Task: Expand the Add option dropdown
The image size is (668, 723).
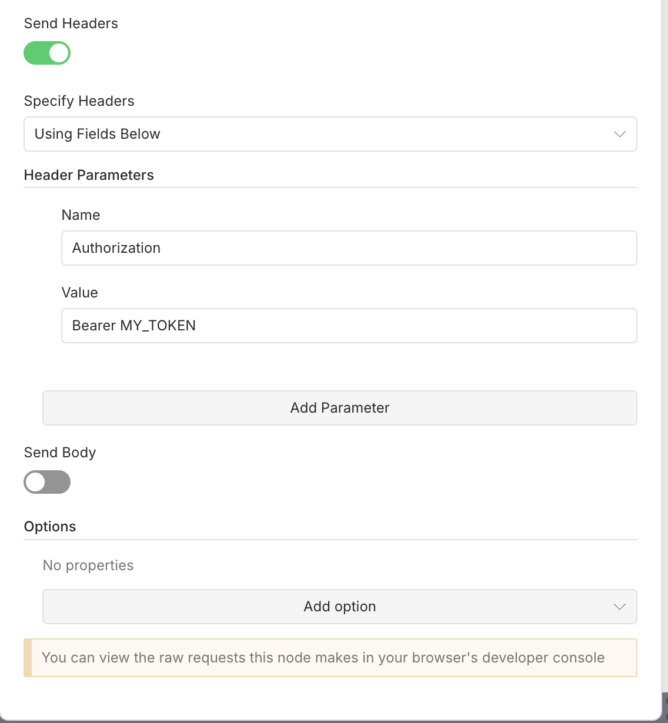Action: [339, 607]
